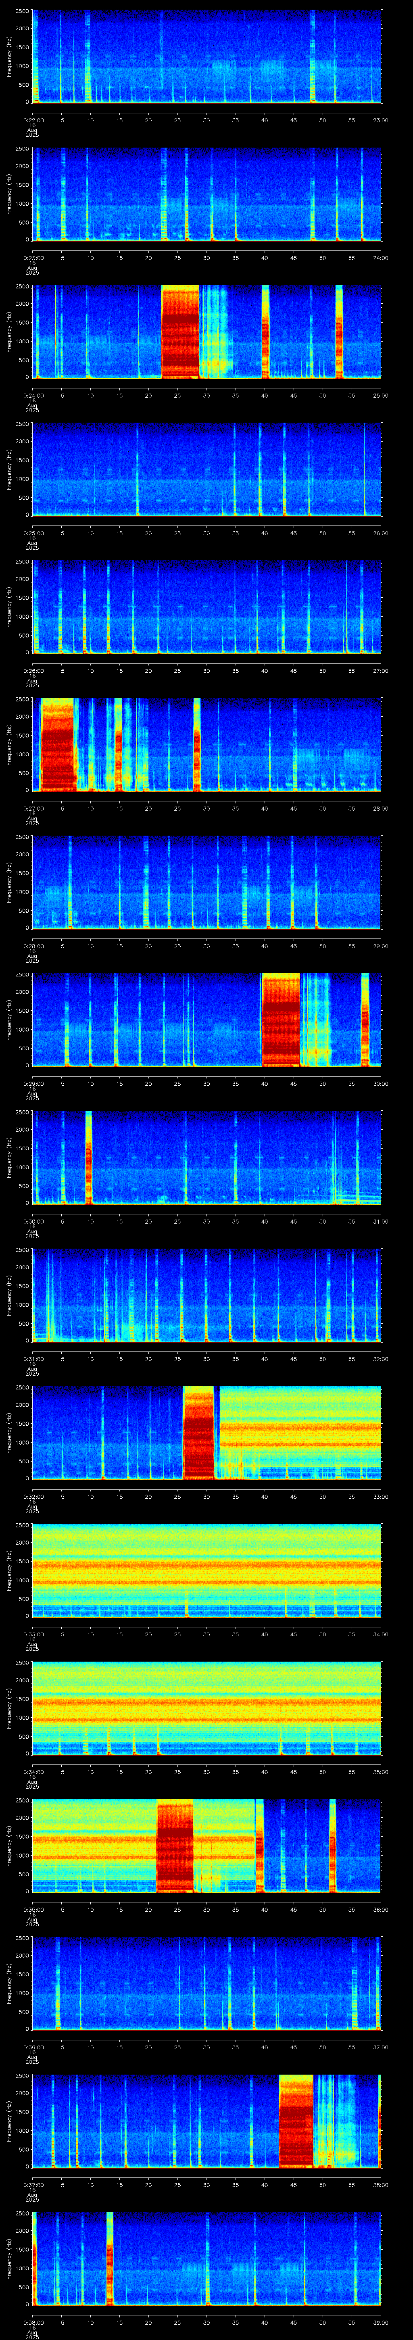The image size is (413, 2340).
Task: Click the 38:00 end time label
Action: click(x=381, y=2184)
